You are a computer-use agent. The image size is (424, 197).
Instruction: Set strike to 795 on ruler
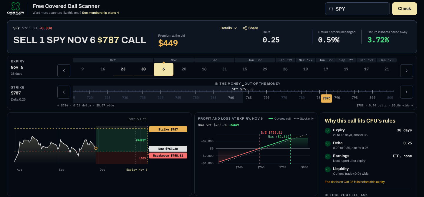click(355, 98)
